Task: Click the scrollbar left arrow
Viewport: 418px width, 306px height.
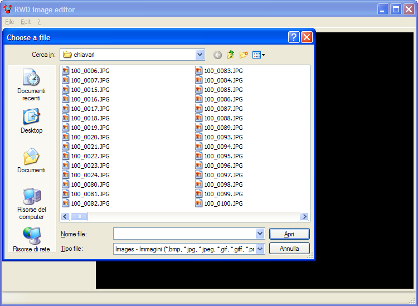Action: pos(65,216)
